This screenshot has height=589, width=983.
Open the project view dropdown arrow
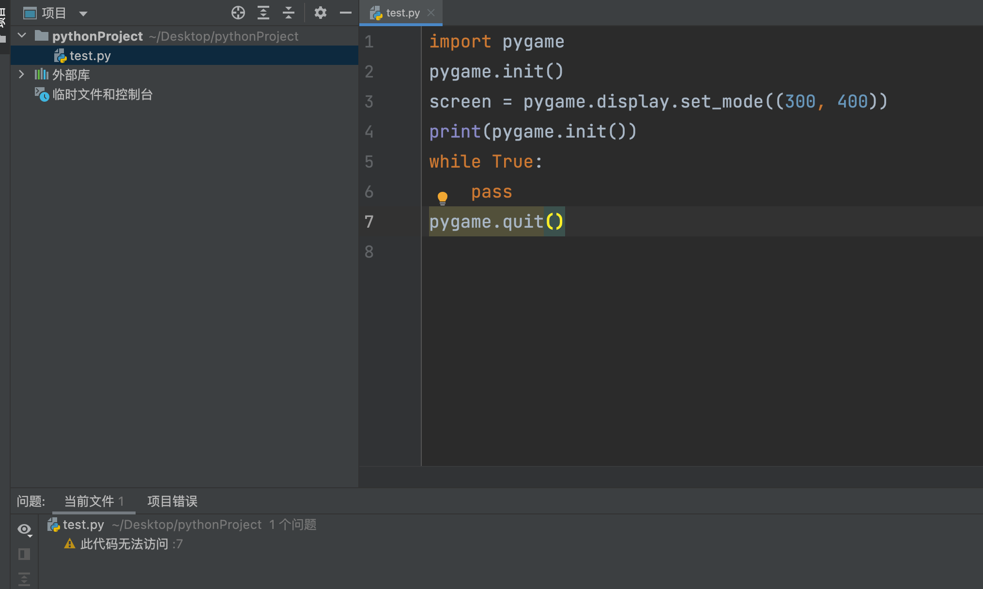coord(83,14)
